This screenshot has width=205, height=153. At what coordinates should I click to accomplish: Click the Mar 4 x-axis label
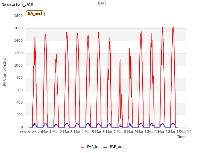79,132
